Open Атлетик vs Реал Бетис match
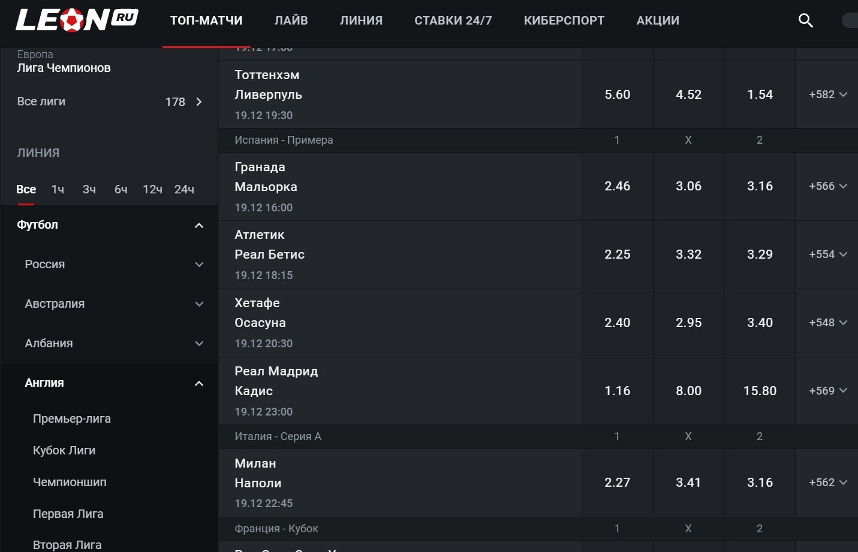 [400, 254]
